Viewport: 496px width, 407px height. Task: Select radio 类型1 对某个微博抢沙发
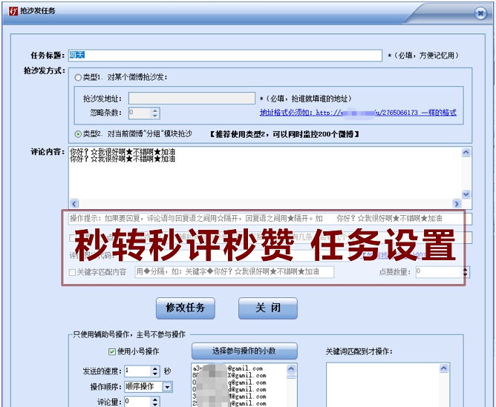click(x=78, y=77)
